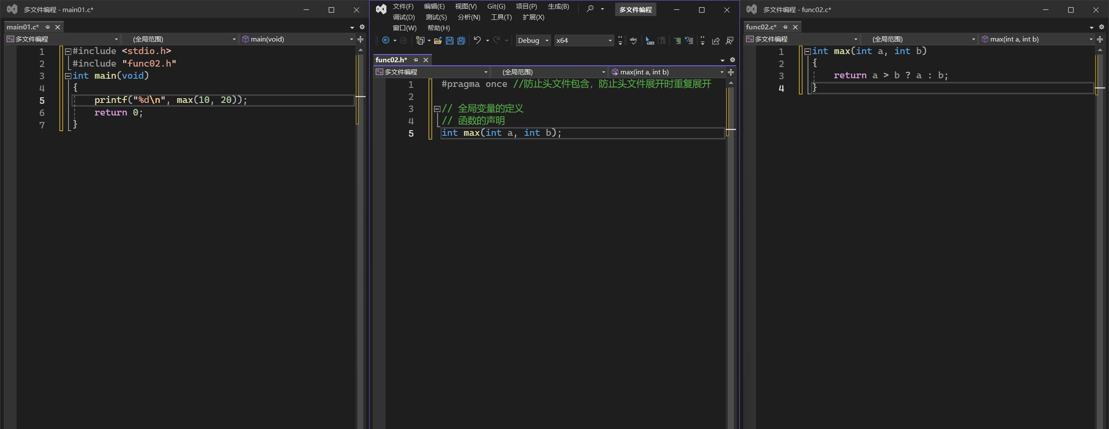Select the Open File toolbar icon
The image size is (1109, 429).
437,40
